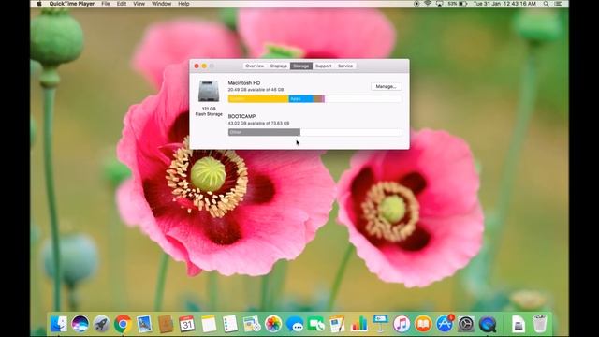Open QuickTime Player icon in dock

pyautogui.click(x=488, y=324)
